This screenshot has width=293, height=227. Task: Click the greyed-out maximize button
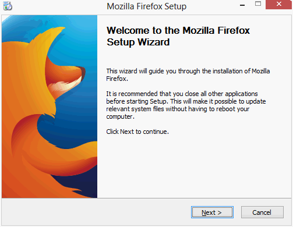[258, 4]
